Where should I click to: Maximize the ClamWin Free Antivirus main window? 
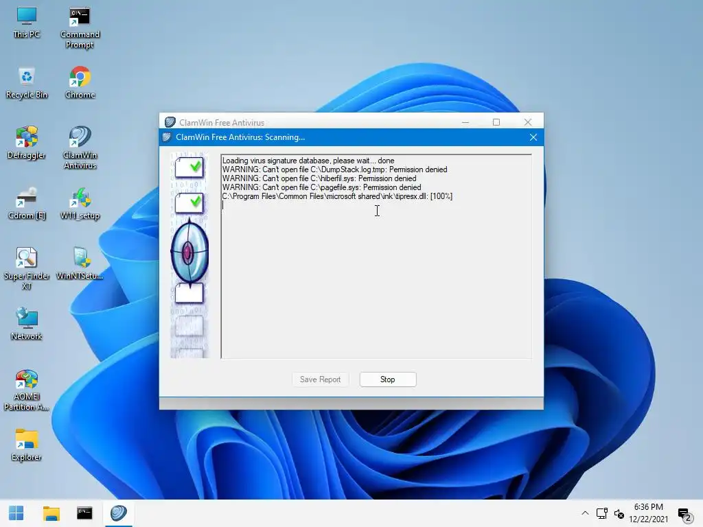[x=496, y=122]
